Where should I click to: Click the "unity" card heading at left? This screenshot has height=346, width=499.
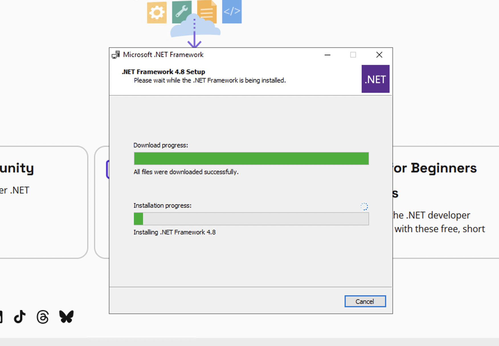point(17,168)
